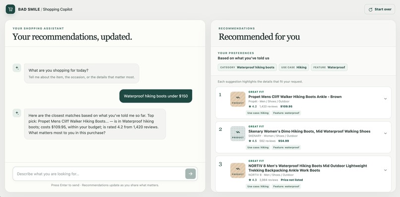Click '562 reviews' text

pyautogui.click(x=267, y=141)
